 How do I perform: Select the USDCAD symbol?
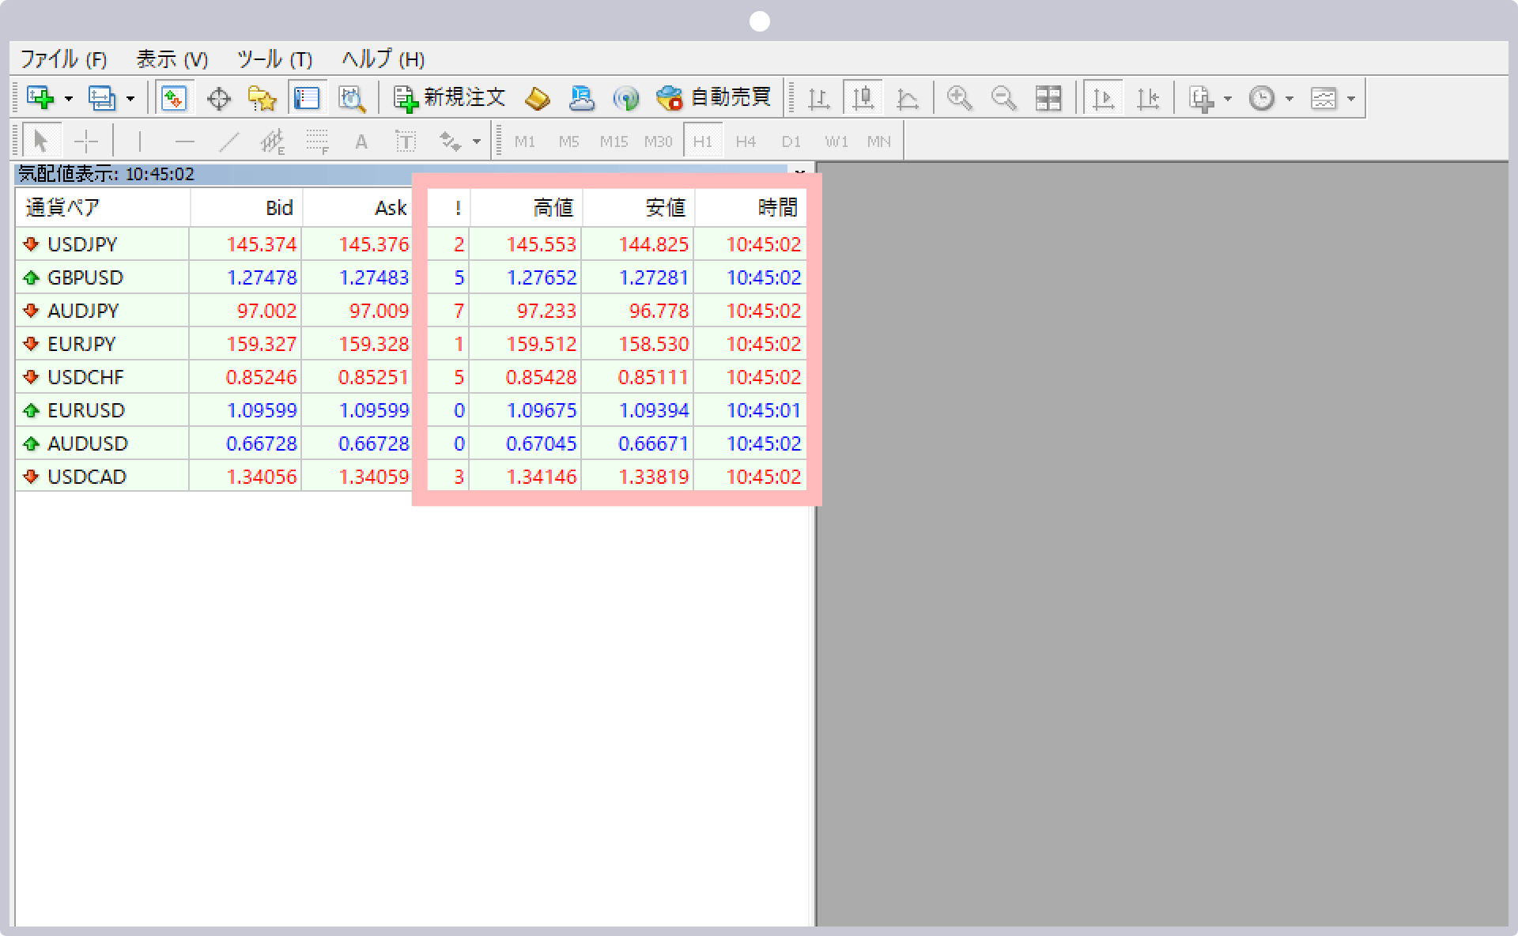(87, 477)
